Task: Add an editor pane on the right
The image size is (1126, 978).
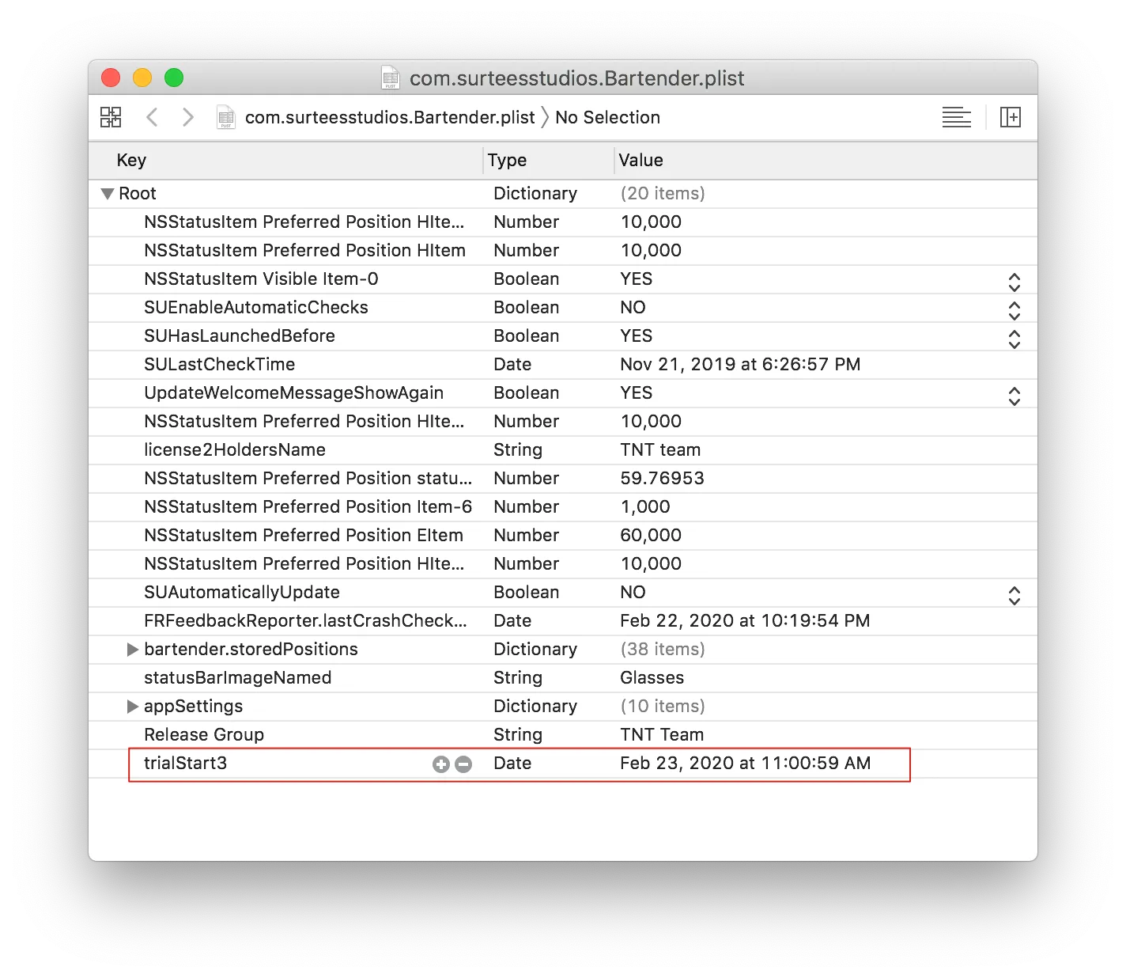Action: click(1011, 117)
